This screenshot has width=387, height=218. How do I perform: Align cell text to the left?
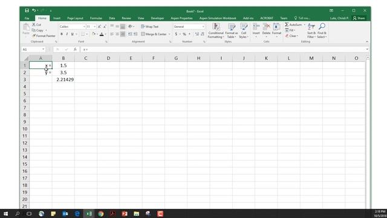click(112, 34)
